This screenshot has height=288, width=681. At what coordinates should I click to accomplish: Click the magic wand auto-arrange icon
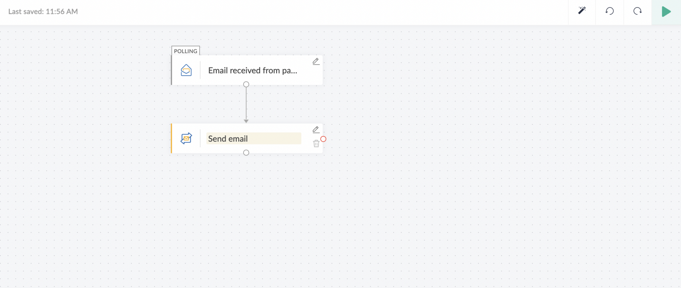point(582,11)
